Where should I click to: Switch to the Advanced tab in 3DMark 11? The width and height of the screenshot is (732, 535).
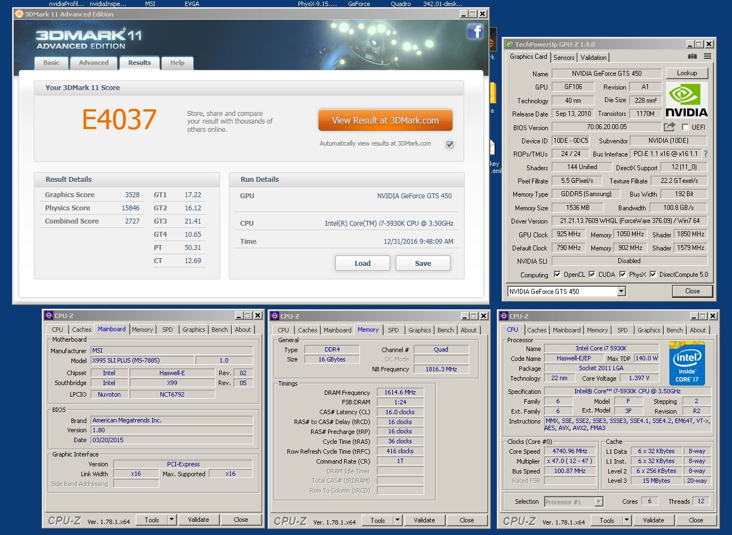tap(93, 63)
